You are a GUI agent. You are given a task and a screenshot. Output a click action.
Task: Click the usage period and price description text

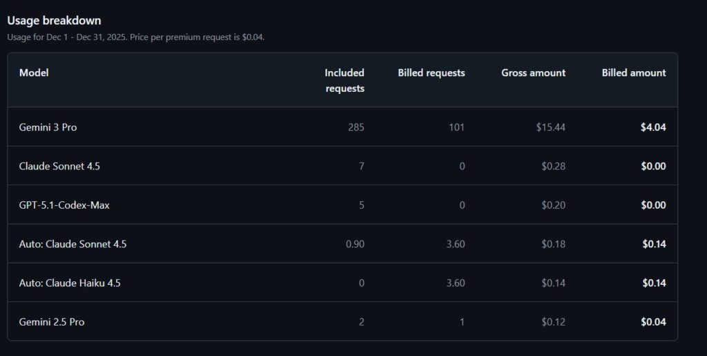coord(135,37)
